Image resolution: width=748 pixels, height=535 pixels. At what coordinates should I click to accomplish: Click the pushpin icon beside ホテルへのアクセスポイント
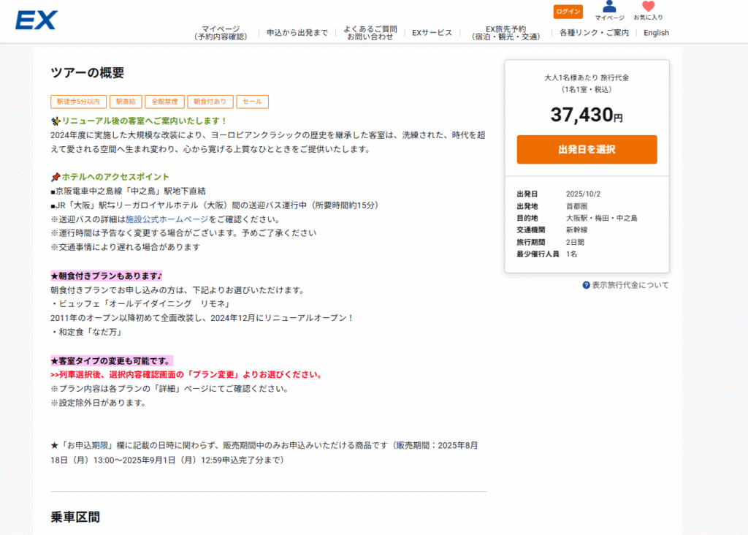(x=56, y=177)
